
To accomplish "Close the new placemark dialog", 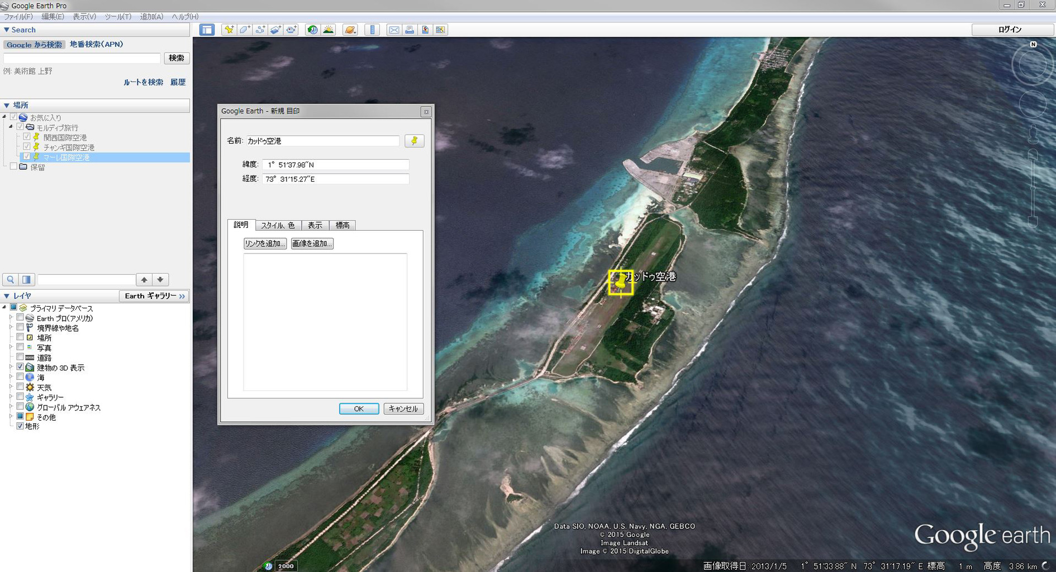I will 426,112.
